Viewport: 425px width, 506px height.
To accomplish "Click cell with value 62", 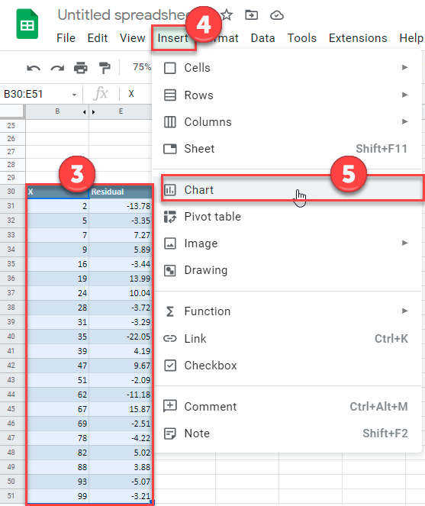I will pos(57,395).
